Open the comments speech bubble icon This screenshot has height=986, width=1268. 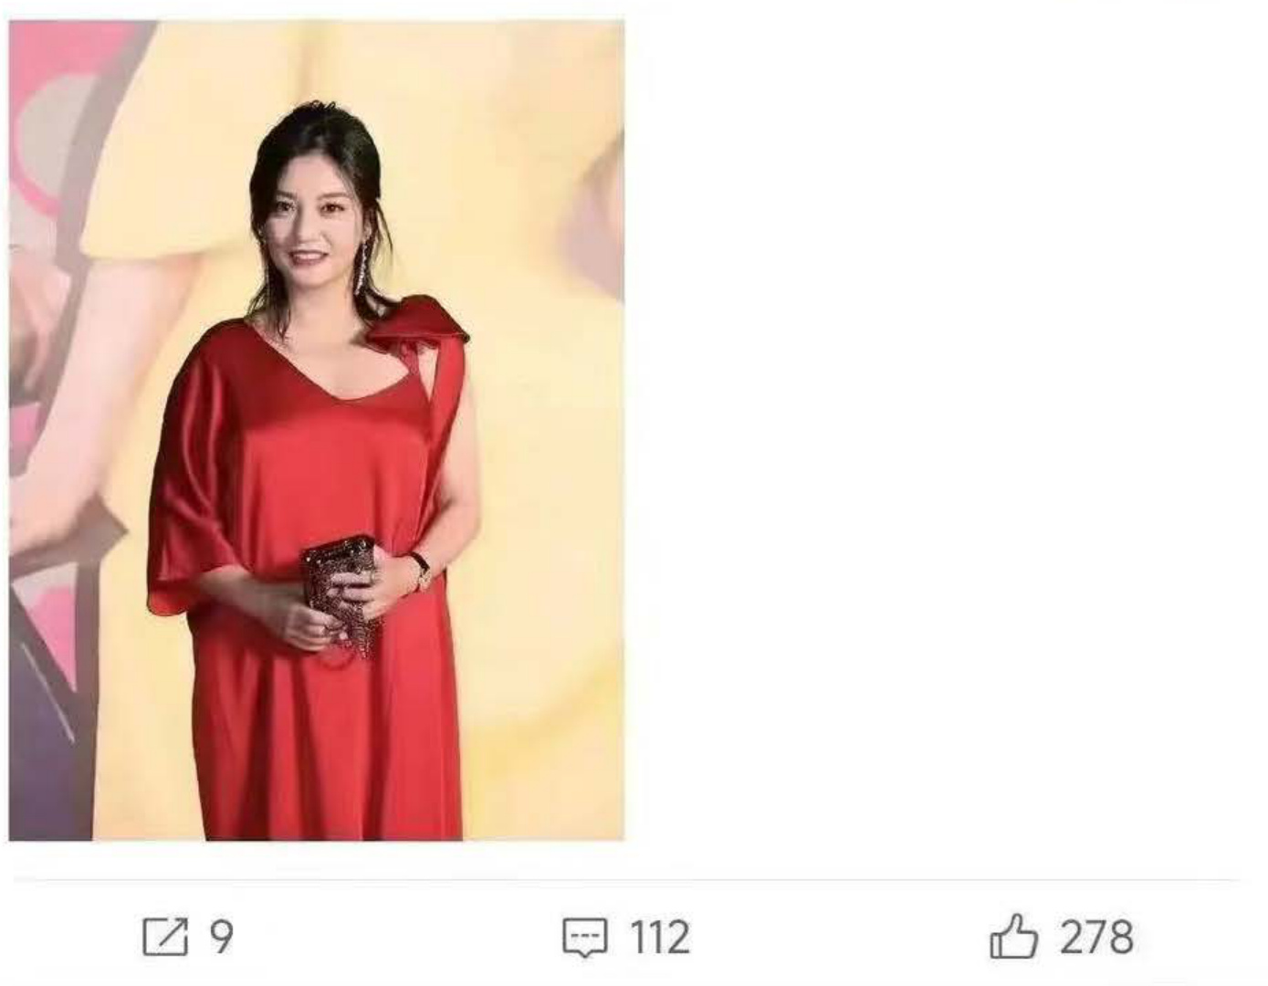click(x=584, y=938)
